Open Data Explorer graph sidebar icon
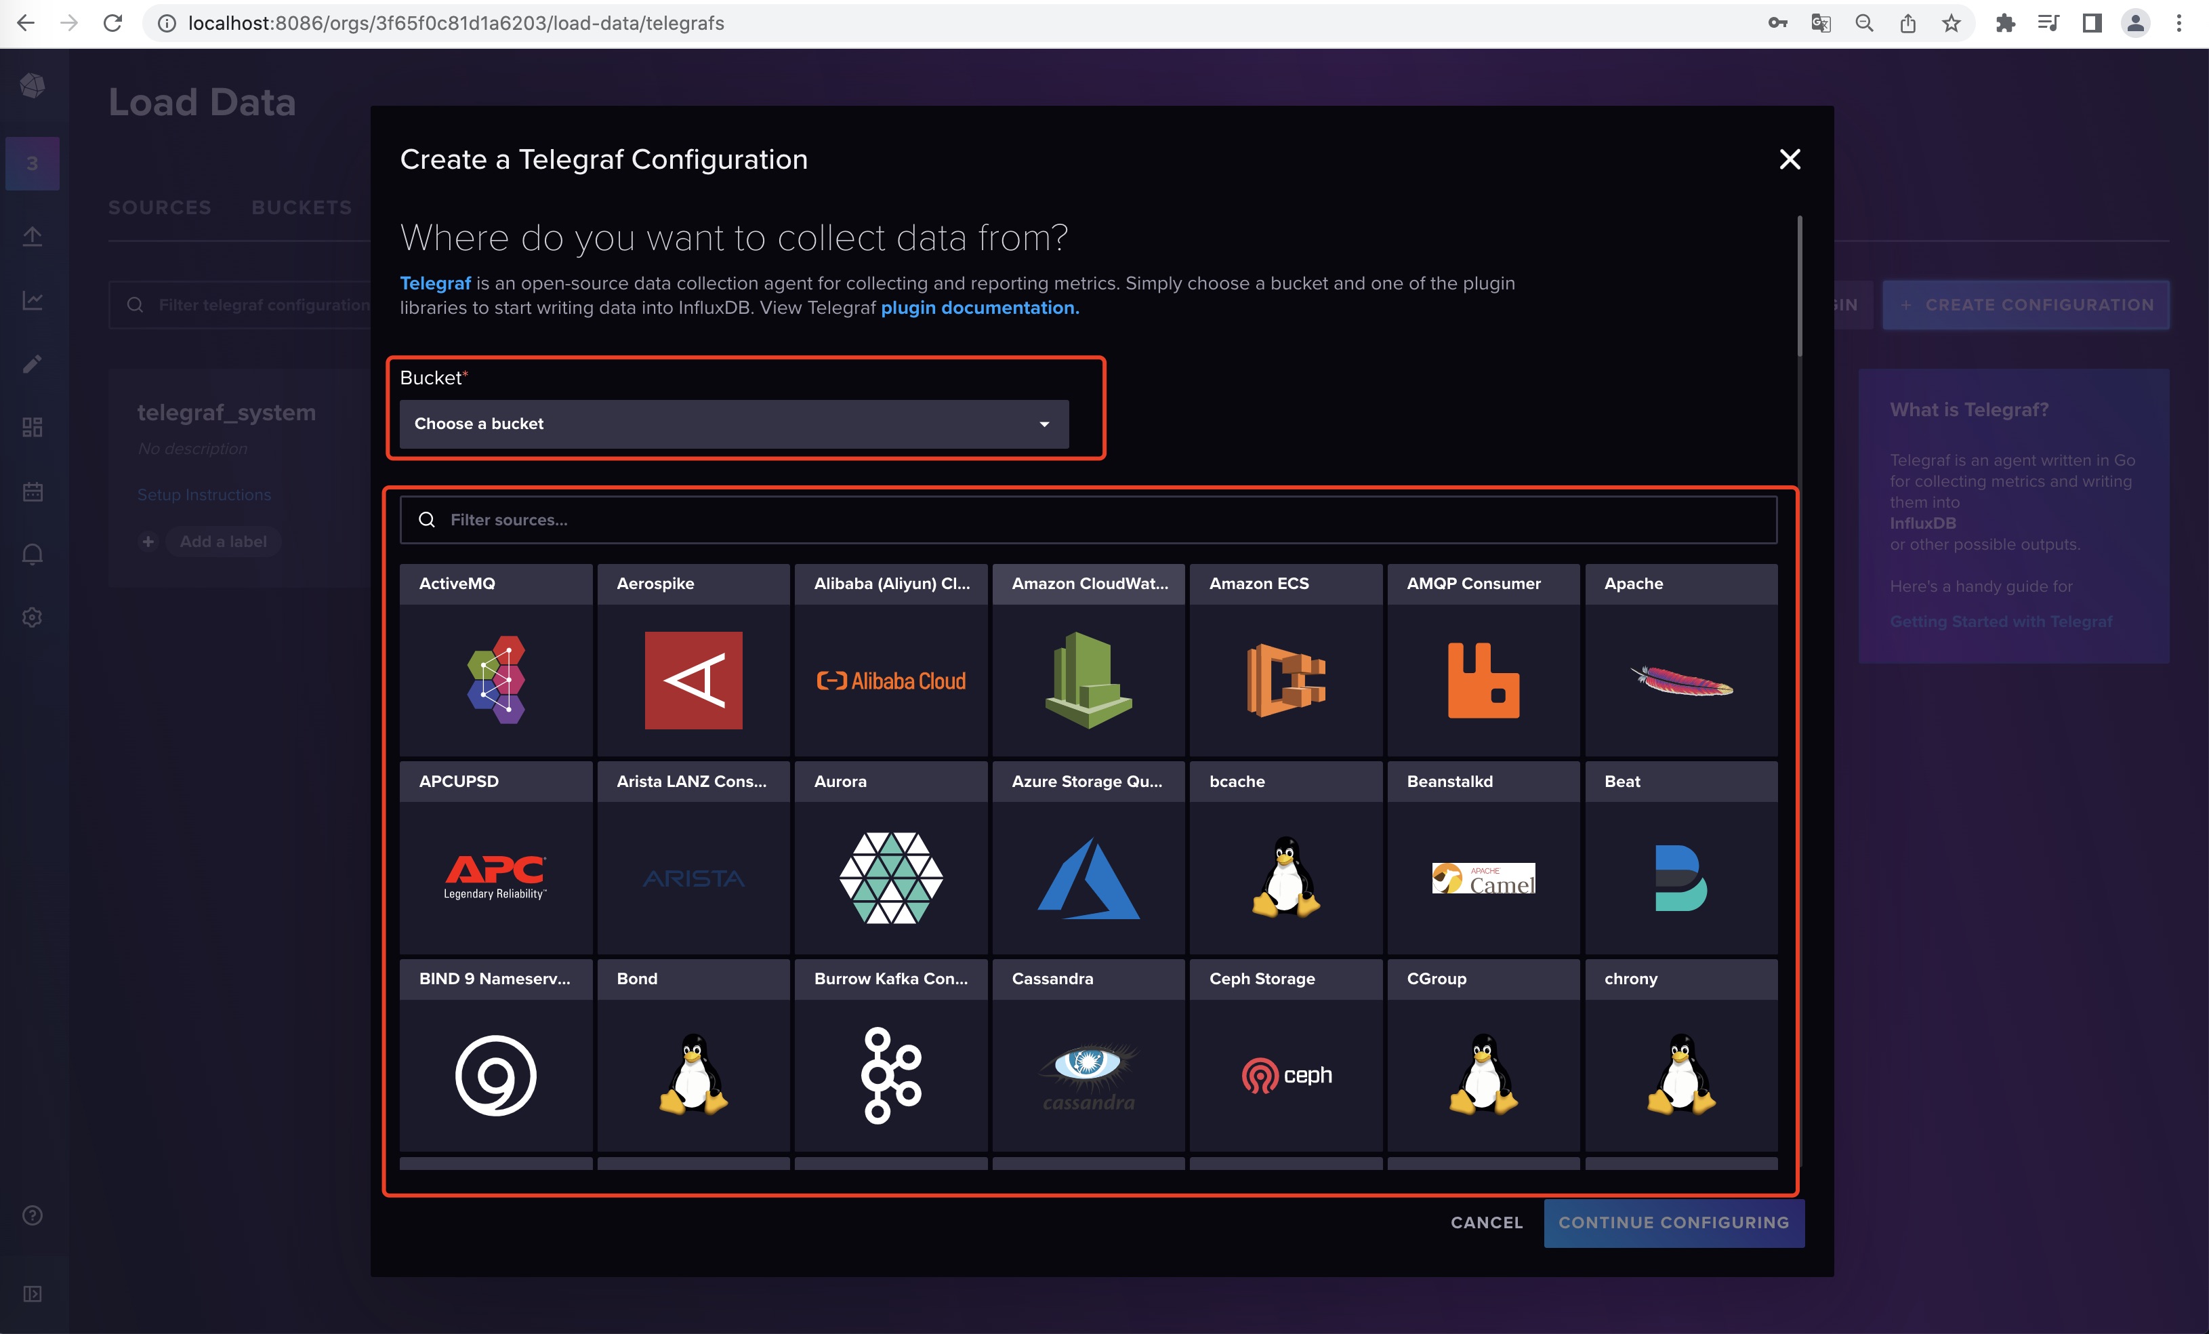Image resolution: width=2209 pixels, height=1334 pixels. point(33,300)
